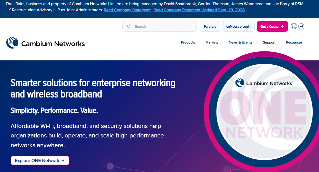Open the Resources menu
319x172 pixels.
pyautogui.click(x=294, y=42)
